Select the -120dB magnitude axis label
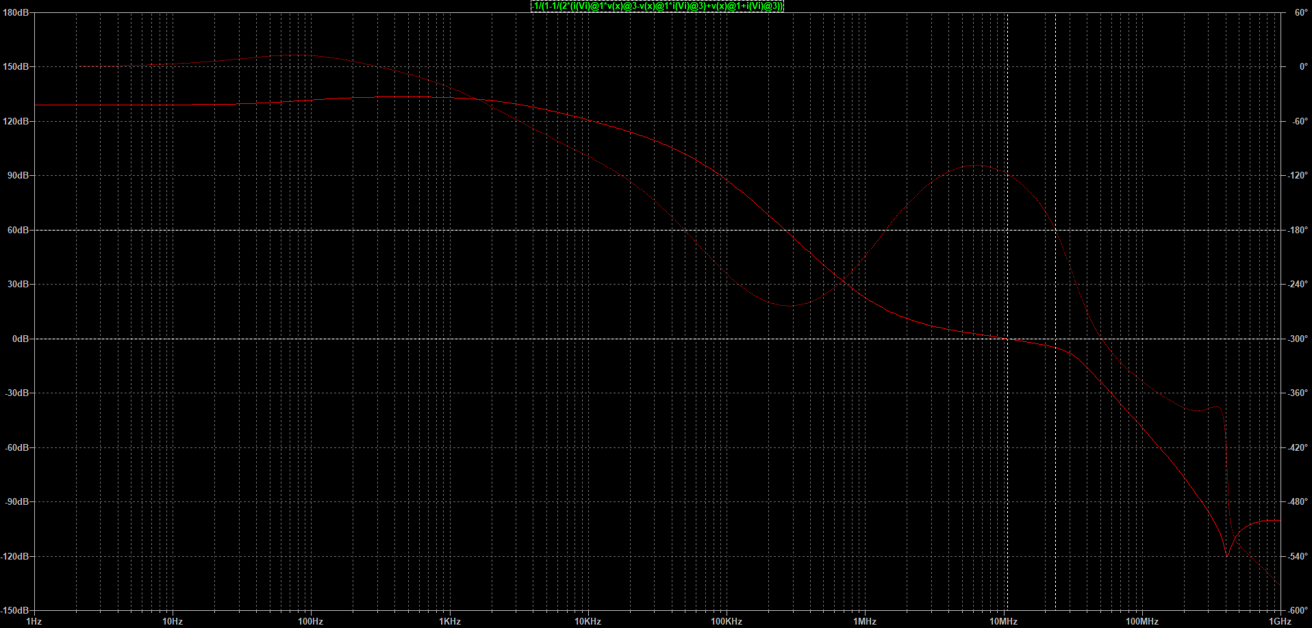 pyautogui.click(x=14, y=556)
